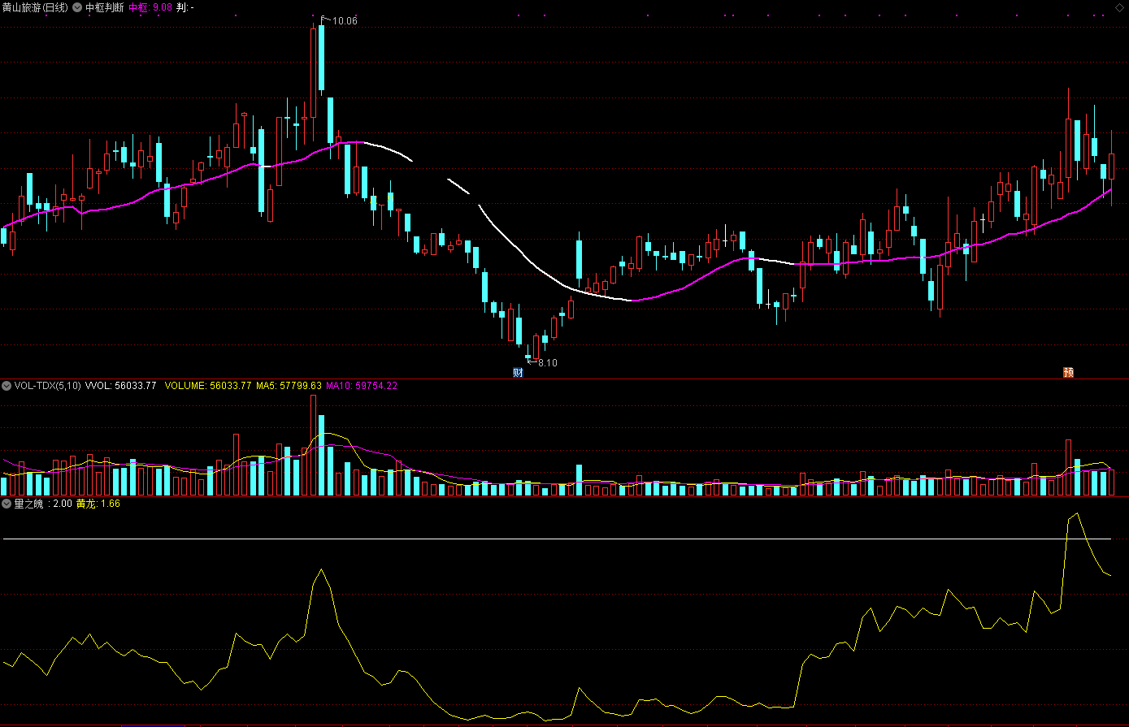The image size is (1129, 727).
Task: Click the 黄龙: 1.66 value label
Action: pos(98,504)
